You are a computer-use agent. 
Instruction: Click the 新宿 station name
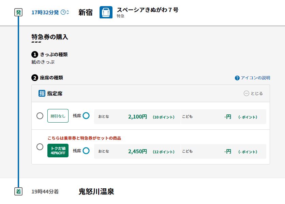(86, 12)
